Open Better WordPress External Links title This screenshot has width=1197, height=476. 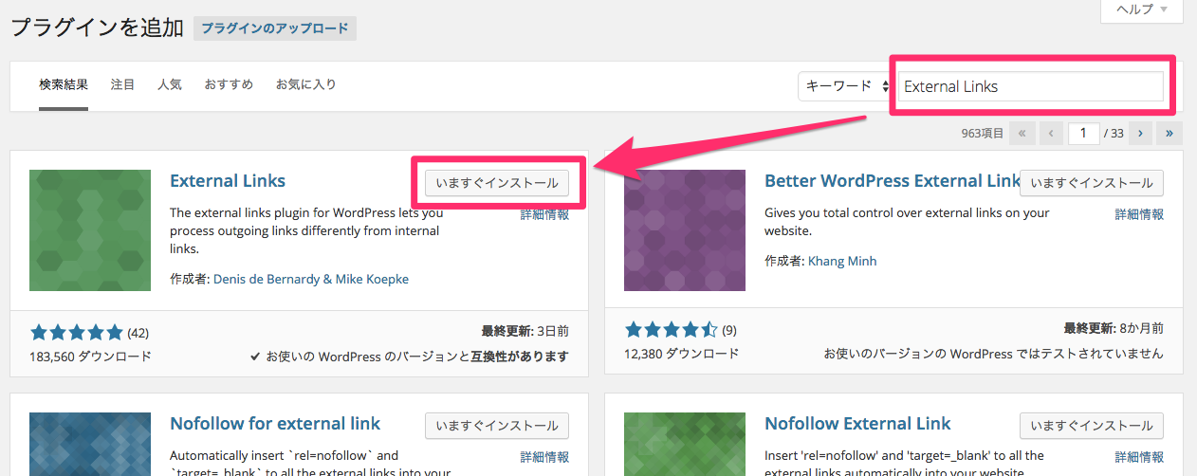pos(892,181)
